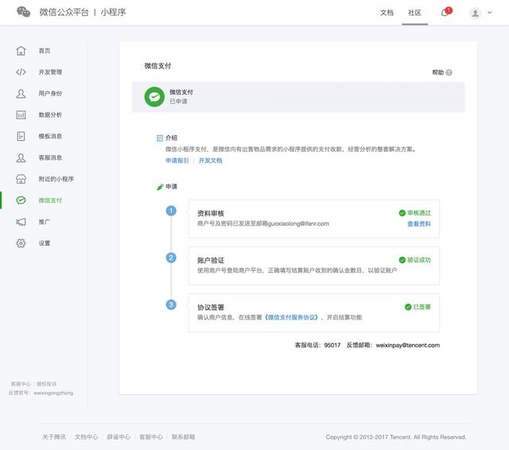Click the 开发管理 code icon
The width and height of the screenshot is (509, 450).
[21, 72]
